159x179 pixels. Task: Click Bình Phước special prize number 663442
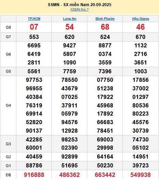[x=105, y=175]
